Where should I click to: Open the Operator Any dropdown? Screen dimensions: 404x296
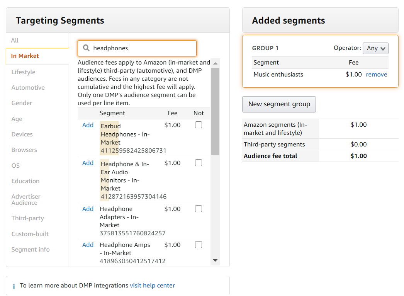375,48
